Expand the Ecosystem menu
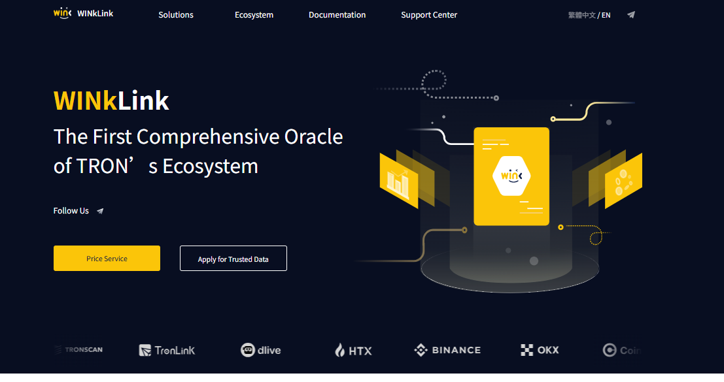The width and height of the screenshot is (724, 382). [254, 15]
